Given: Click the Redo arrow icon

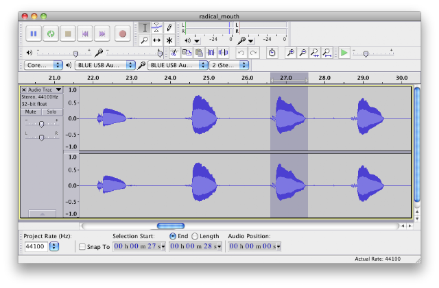Looking at the screenshot, I should coord(253,53).
